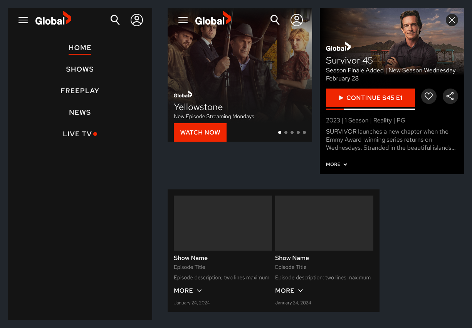Select fourth carousel dot on Yellowstone banner
472x328 pixels.
click(298, 132)
